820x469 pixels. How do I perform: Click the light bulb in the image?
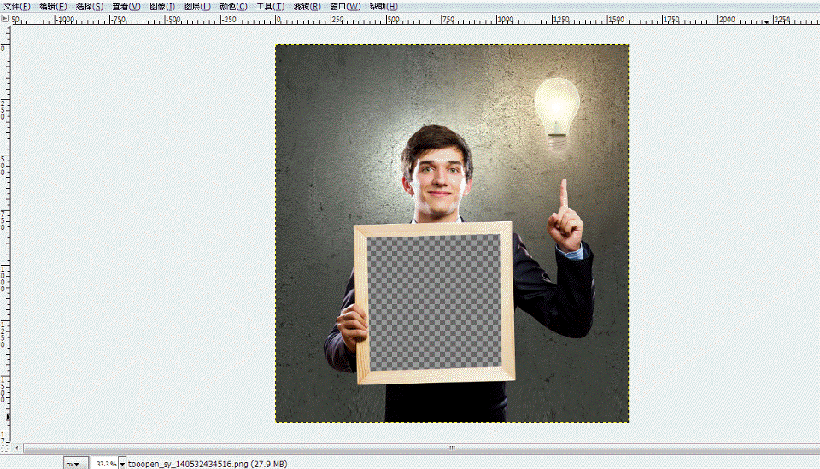pos(557,115)
